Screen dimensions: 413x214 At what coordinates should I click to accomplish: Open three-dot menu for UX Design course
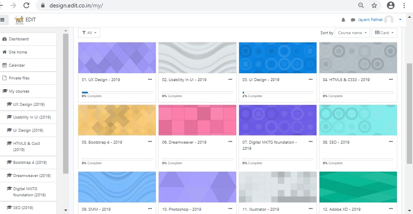(150, 79)
